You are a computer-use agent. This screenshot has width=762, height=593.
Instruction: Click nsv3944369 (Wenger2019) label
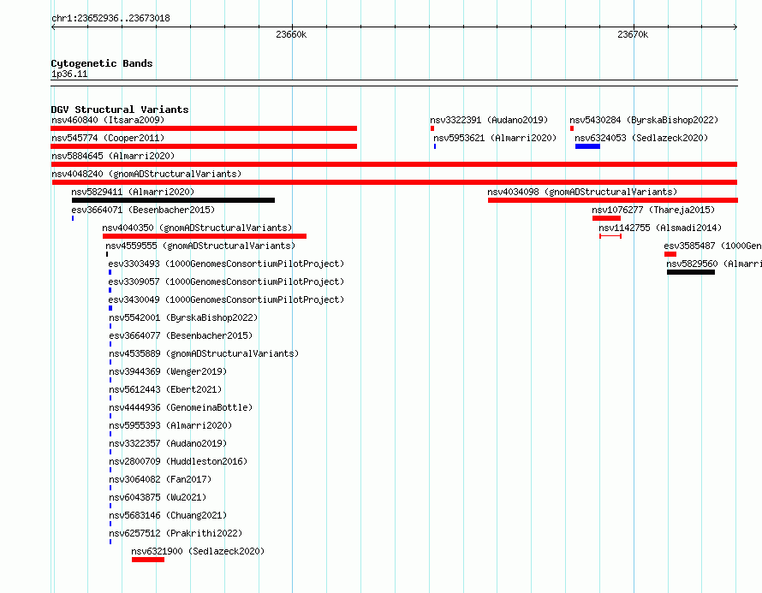pos(168,371)
